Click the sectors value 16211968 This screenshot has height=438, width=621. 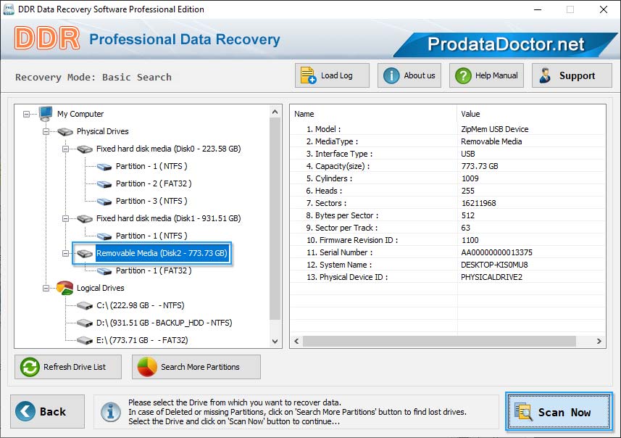pyautogui.click(x=478, y=203)
